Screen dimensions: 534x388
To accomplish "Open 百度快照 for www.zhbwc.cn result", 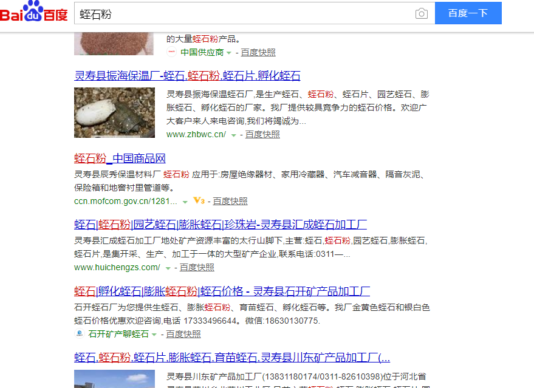I will [262, 134].
